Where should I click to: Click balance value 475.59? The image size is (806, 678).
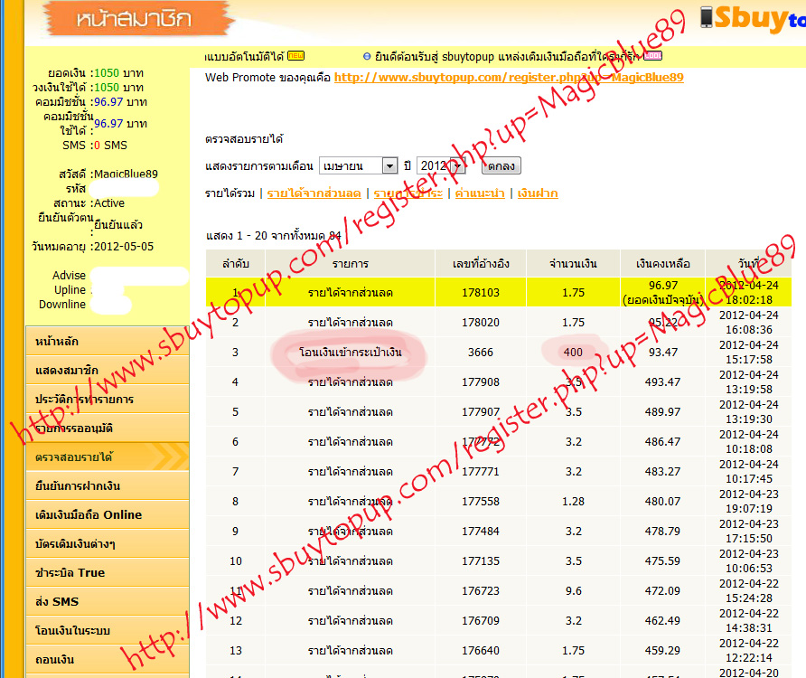[x=662, y=561]
